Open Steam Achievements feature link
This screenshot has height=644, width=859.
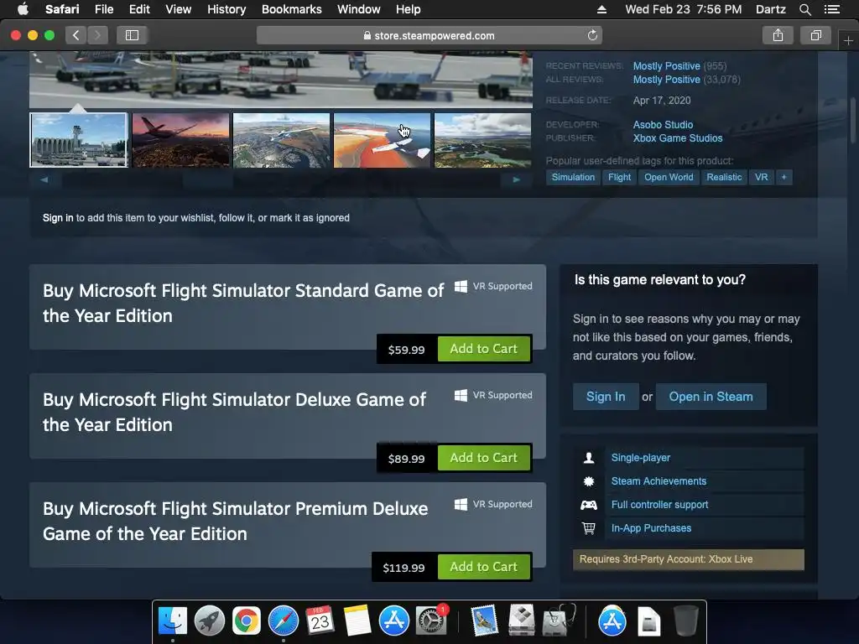tap(659, 481)
